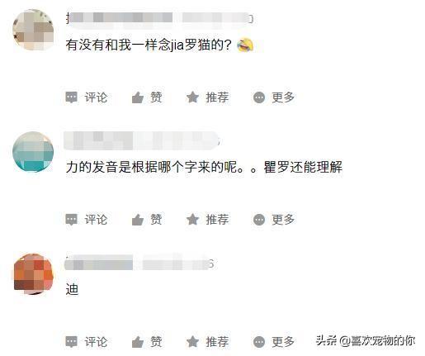Viewport: 425px width, 356px height.
Task: Click star recommend icon under jia罗猫 comment
Action: point(192,97)
